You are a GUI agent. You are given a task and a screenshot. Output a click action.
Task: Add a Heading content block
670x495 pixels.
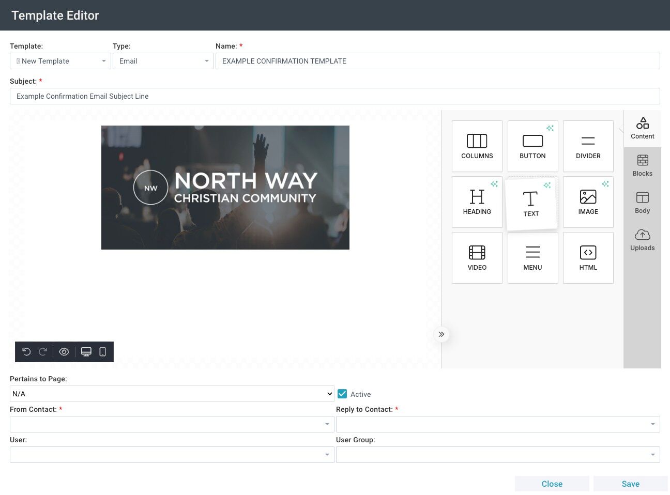(x=477, y=202)
